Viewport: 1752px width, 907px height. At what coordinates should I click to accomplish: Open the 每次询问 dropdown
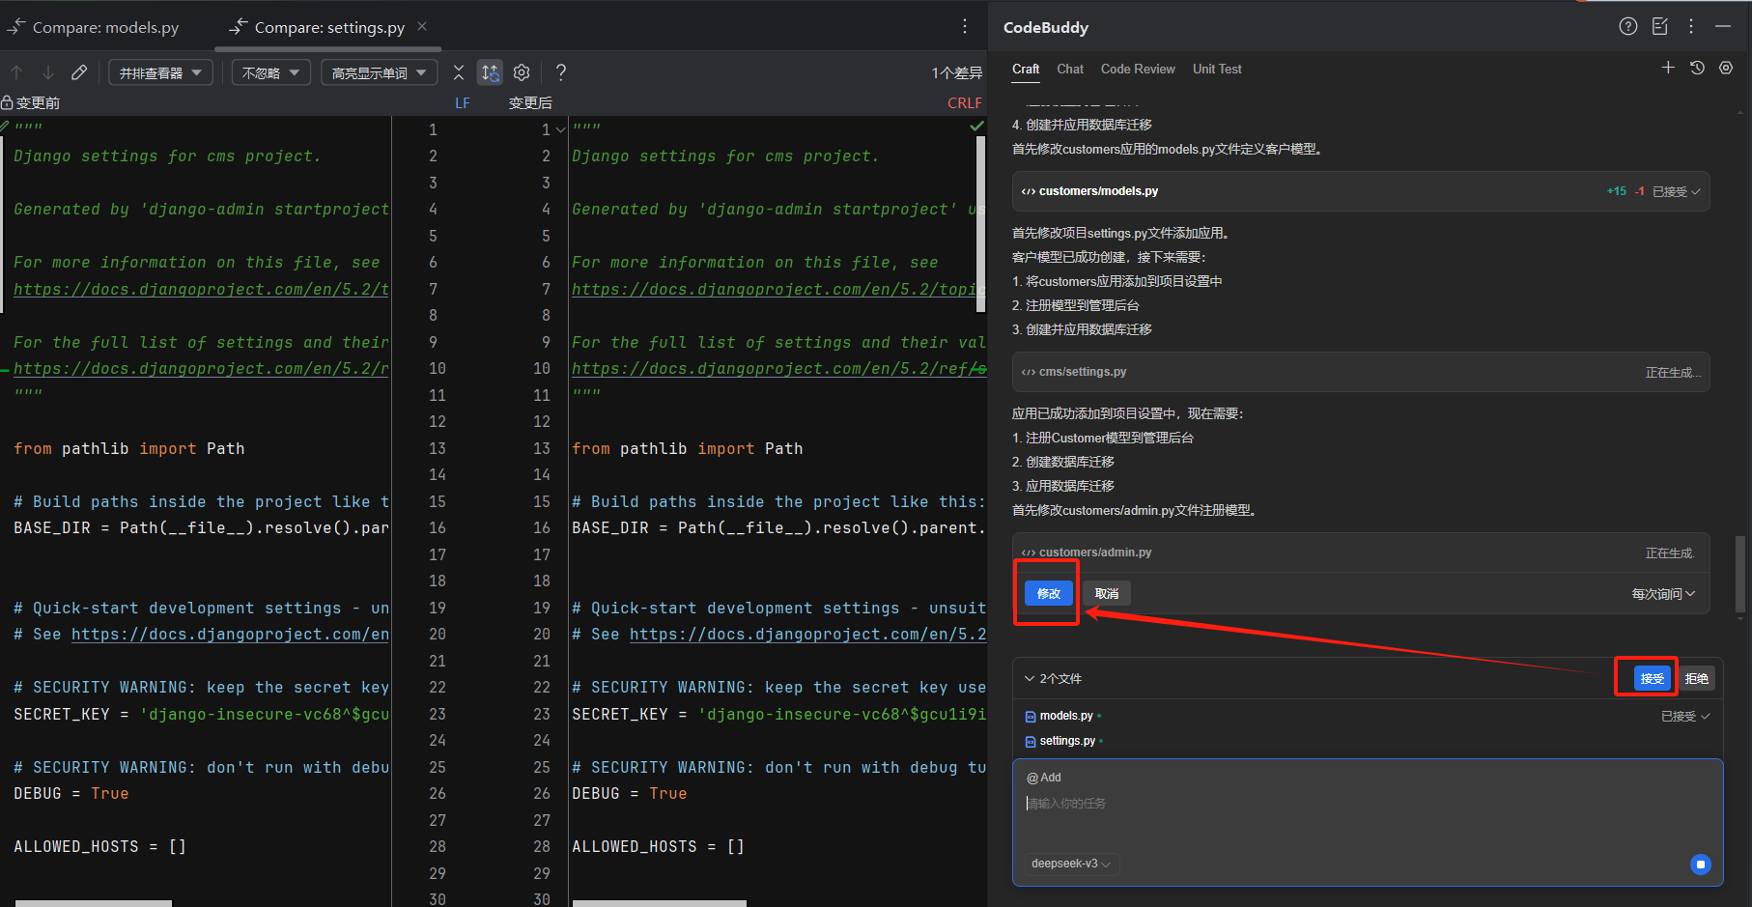pos(1663,594)
